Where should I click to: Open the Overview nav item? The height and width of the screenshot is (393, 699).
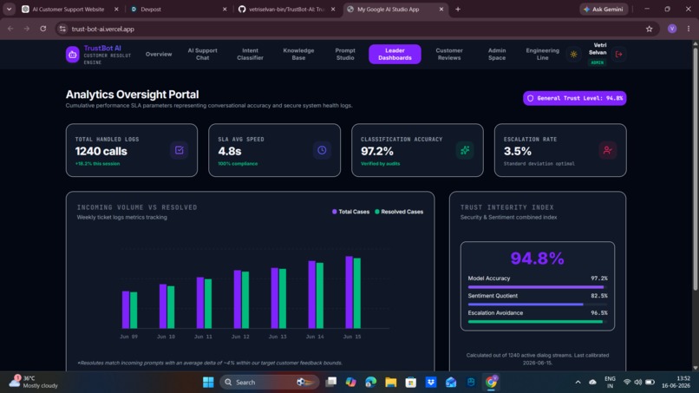[x=158, y=54]
